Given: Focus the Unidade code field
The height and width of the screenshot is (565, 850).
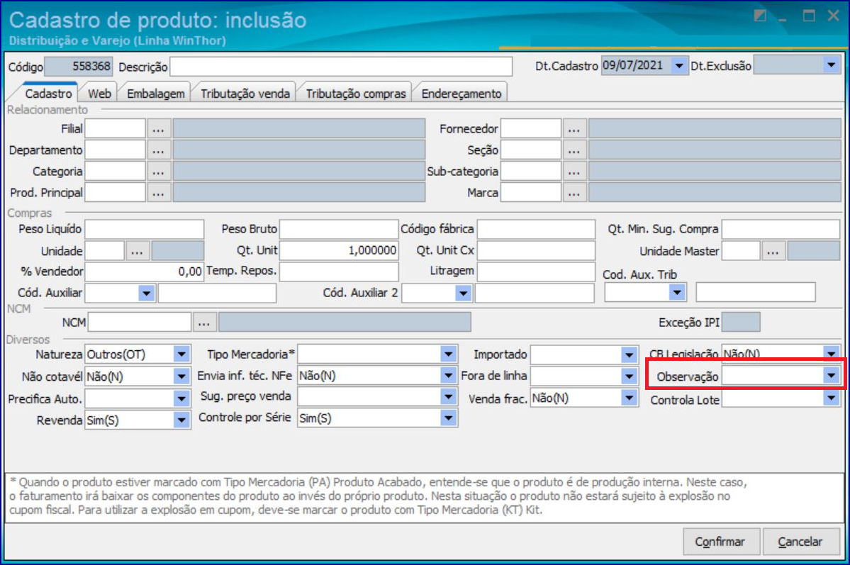Looking at the screenshot, I should (x=105, y=251).
